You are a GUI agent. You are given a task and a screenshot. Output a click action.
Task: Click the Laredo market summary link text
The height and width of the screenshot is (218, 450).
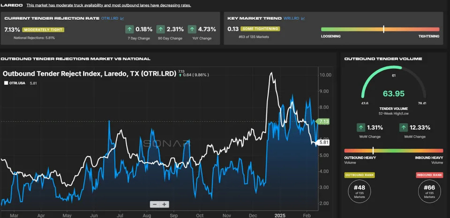coord(109,5)
